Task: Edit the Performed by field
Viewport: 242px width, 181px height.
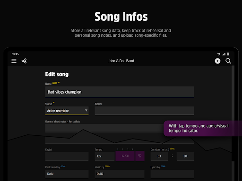Action: (67, 174)
